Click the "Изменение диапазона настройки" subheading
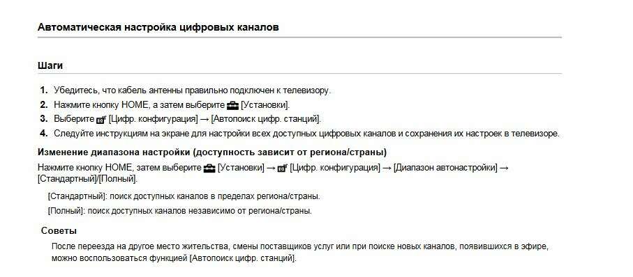 212,152
